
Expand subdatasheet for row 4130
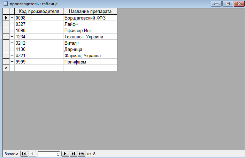click(12, 49)
